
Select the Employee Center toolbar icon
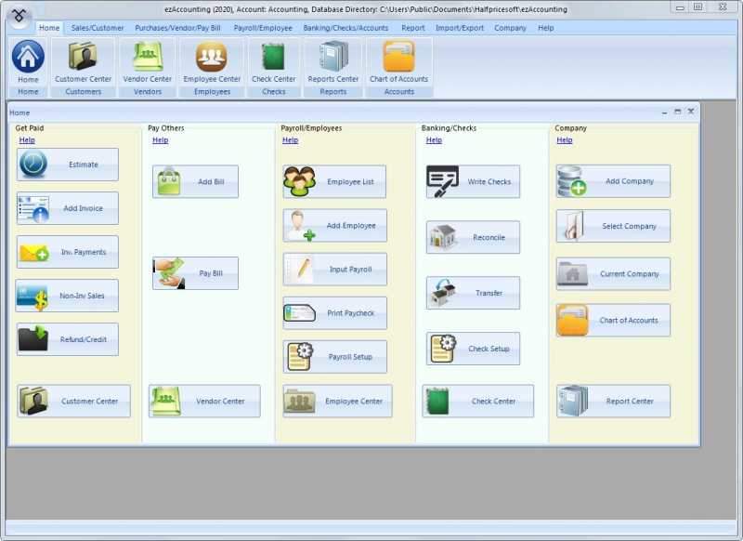pos(210,65)
